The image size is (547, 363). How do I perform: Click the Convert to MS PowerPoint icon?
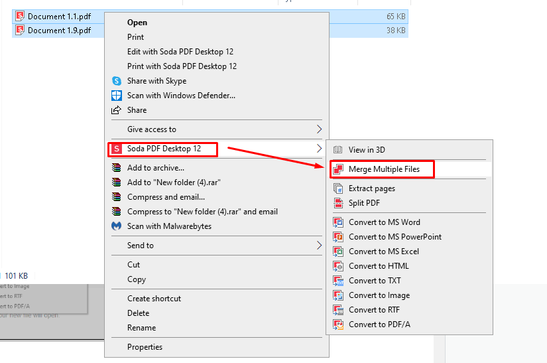point(338,237)
